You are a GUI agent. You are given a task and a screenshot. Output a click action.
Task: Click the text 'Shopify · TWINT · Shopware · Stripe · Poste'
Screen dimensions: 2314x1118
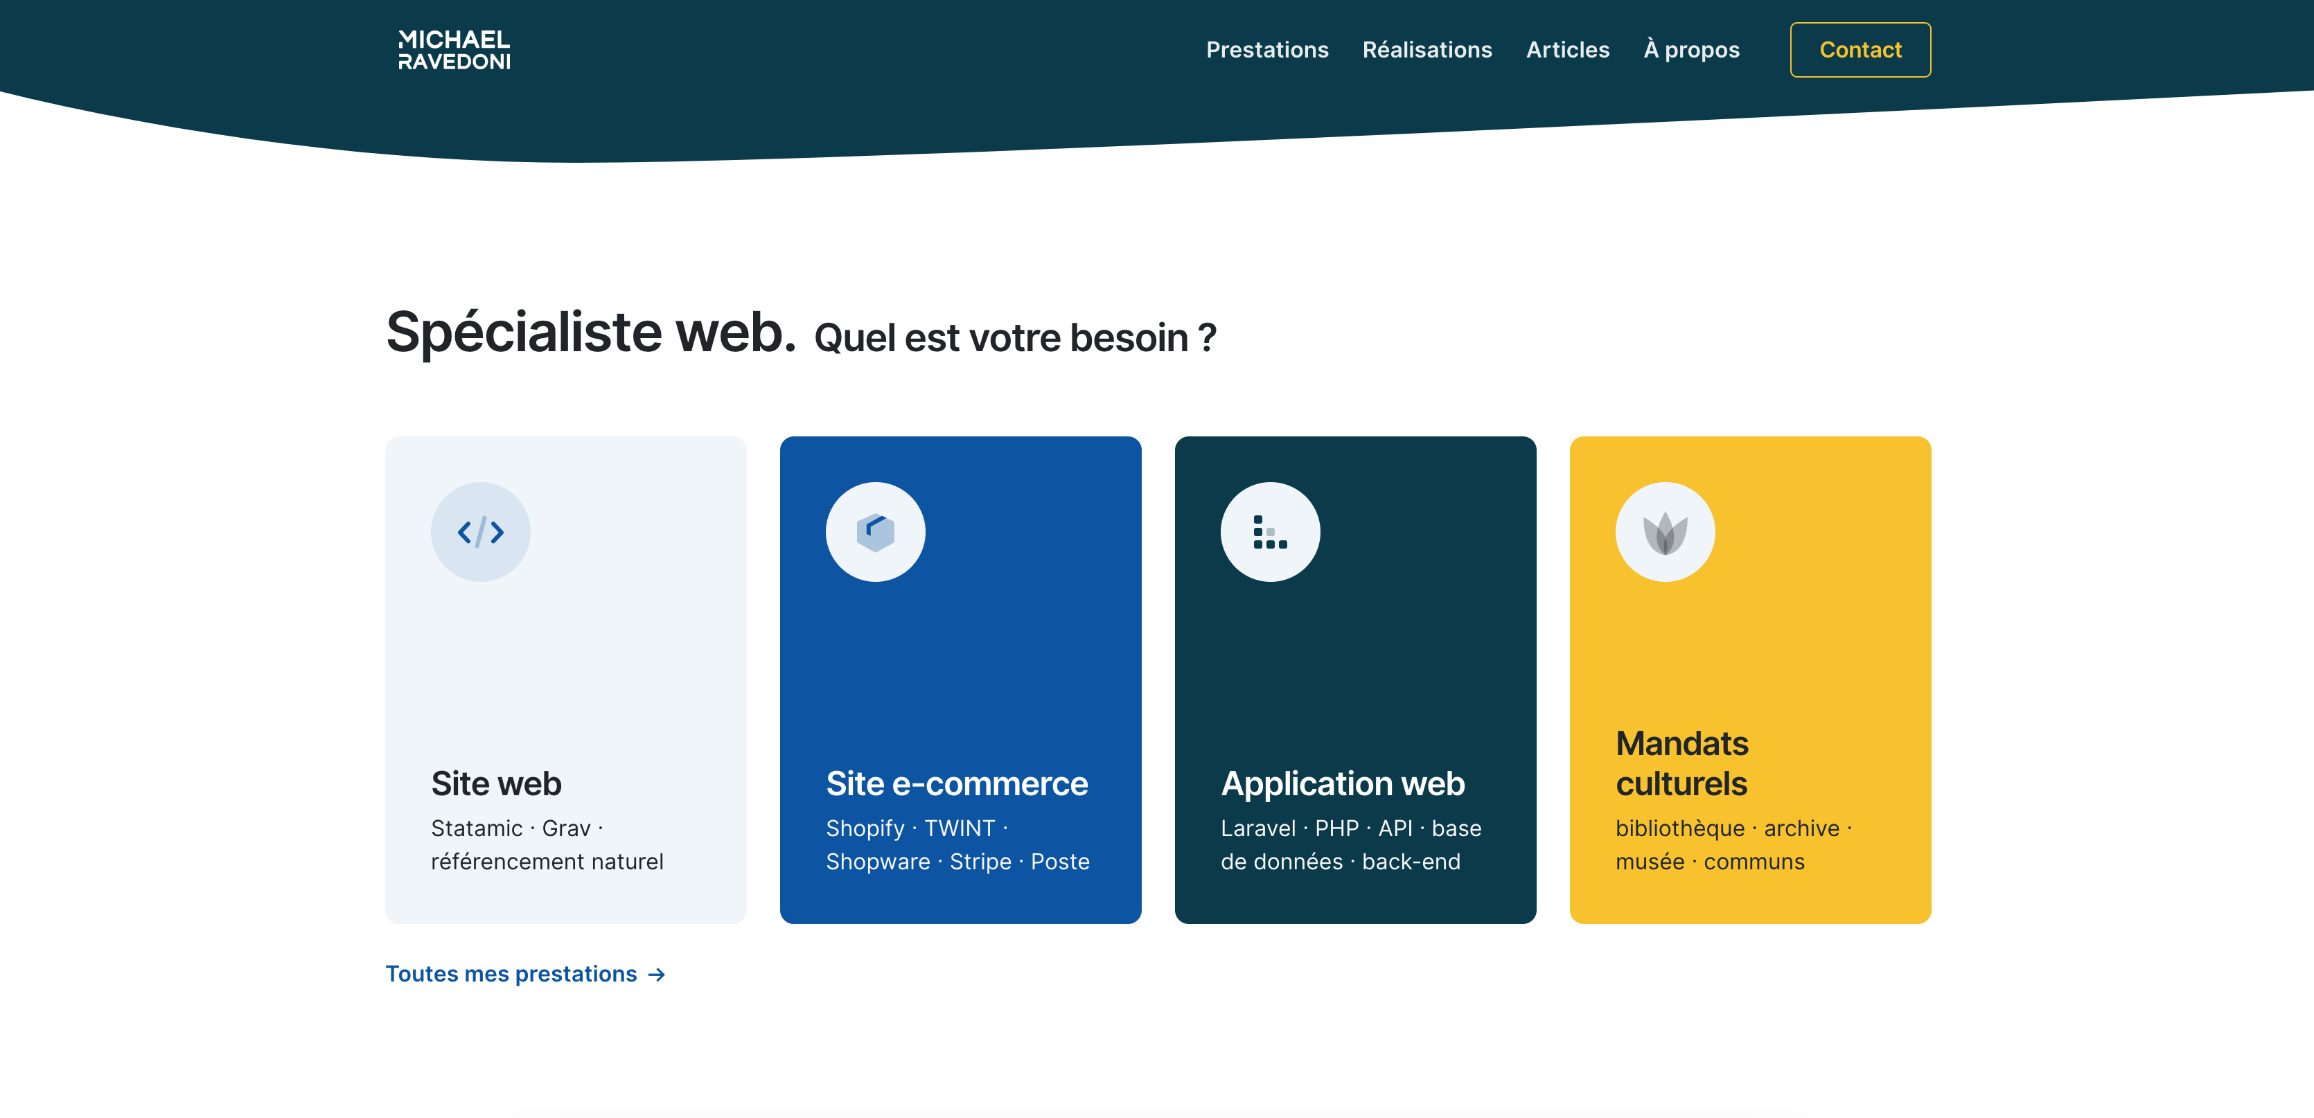coord(957,845)
